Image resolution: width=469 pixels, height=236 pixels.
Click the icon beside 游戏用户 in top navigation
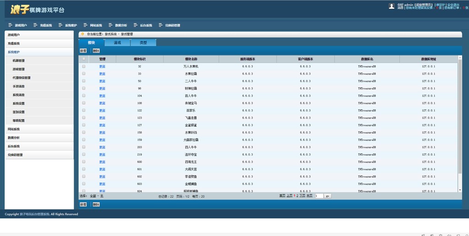(11, 25)
